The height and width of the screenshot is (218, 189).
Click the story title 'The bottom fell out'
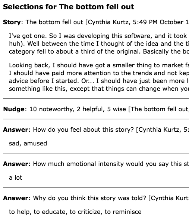pyautogui.click(x=54, y=22)
